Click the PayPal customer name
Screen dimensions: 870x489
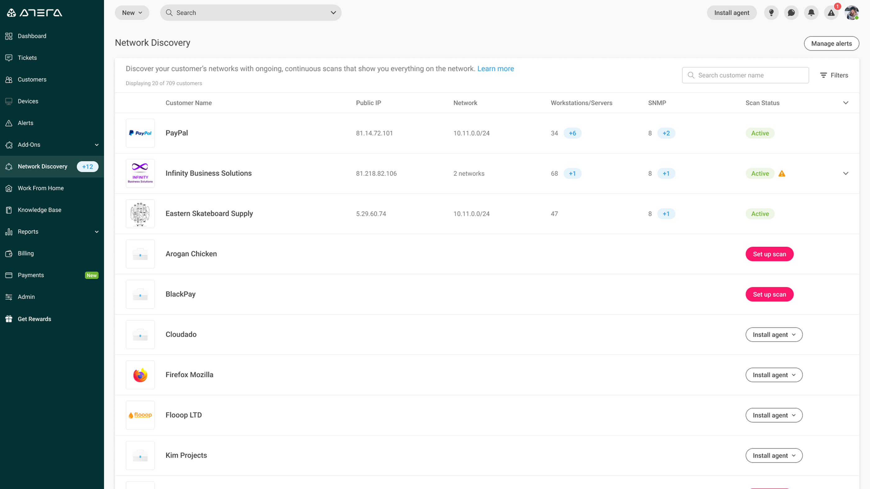click(x=176, y=133)
